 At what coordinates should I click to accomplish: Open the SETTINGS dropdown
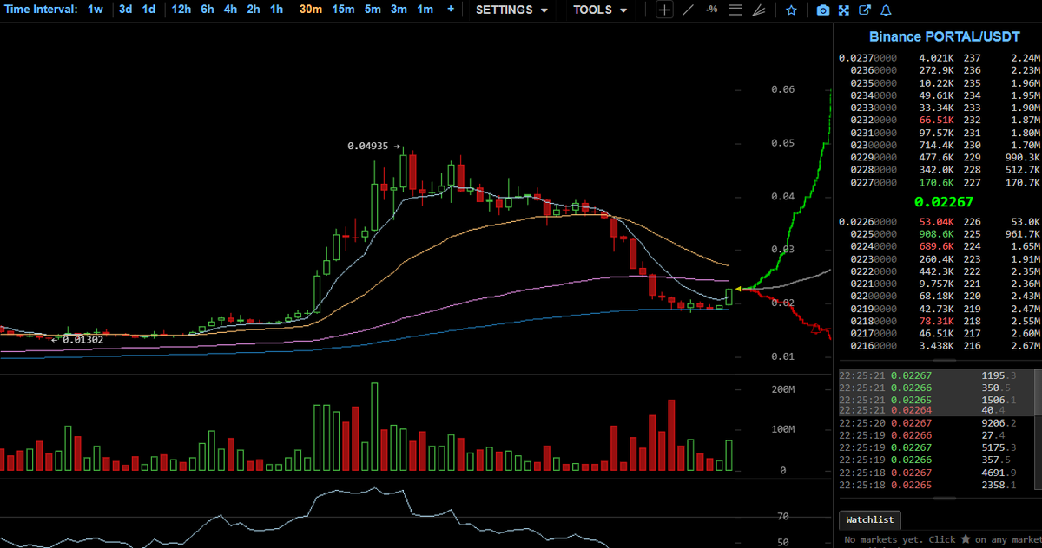(512, 10)
